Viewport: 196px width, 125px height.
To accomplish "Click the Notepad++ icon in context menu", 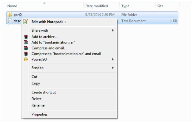I will [25, 22].
